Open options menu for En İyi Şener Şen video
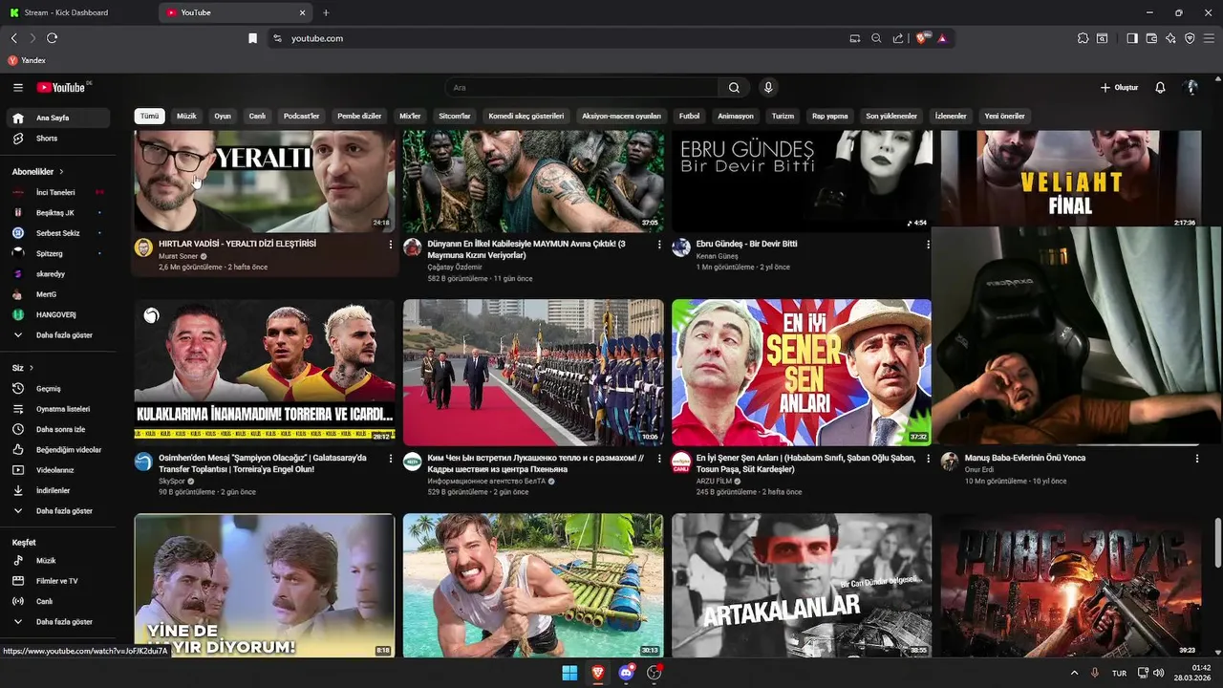1223x688 pixels. [x=927, y=459]
